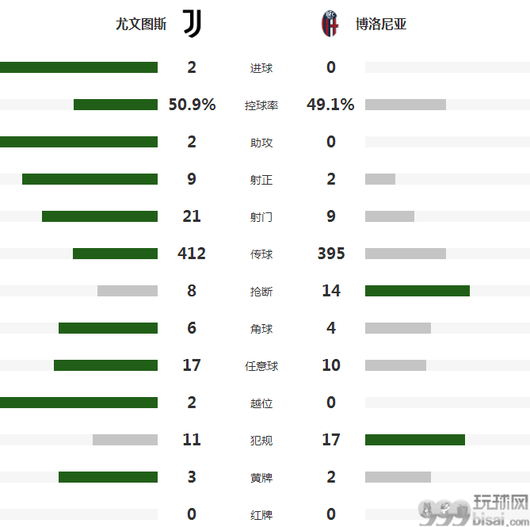Click Juventus 50.9% possession value
The width and height of the screenshot is (530, 527).
(192, 105)
